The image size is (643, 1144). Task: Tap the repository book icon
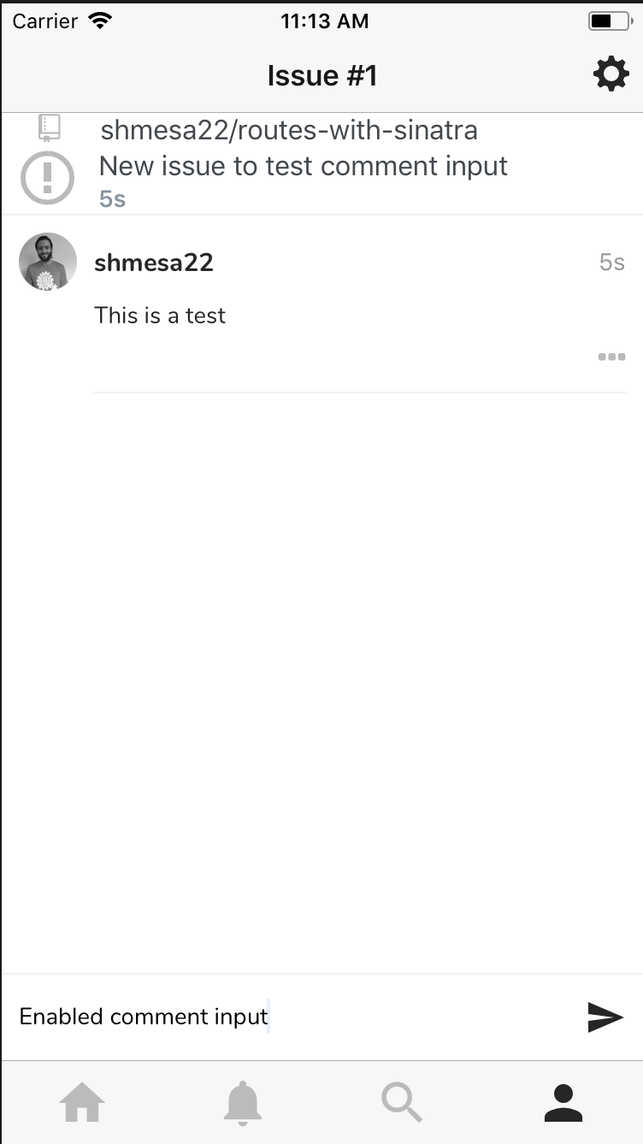pyautogui.click(x=50, y=128)
